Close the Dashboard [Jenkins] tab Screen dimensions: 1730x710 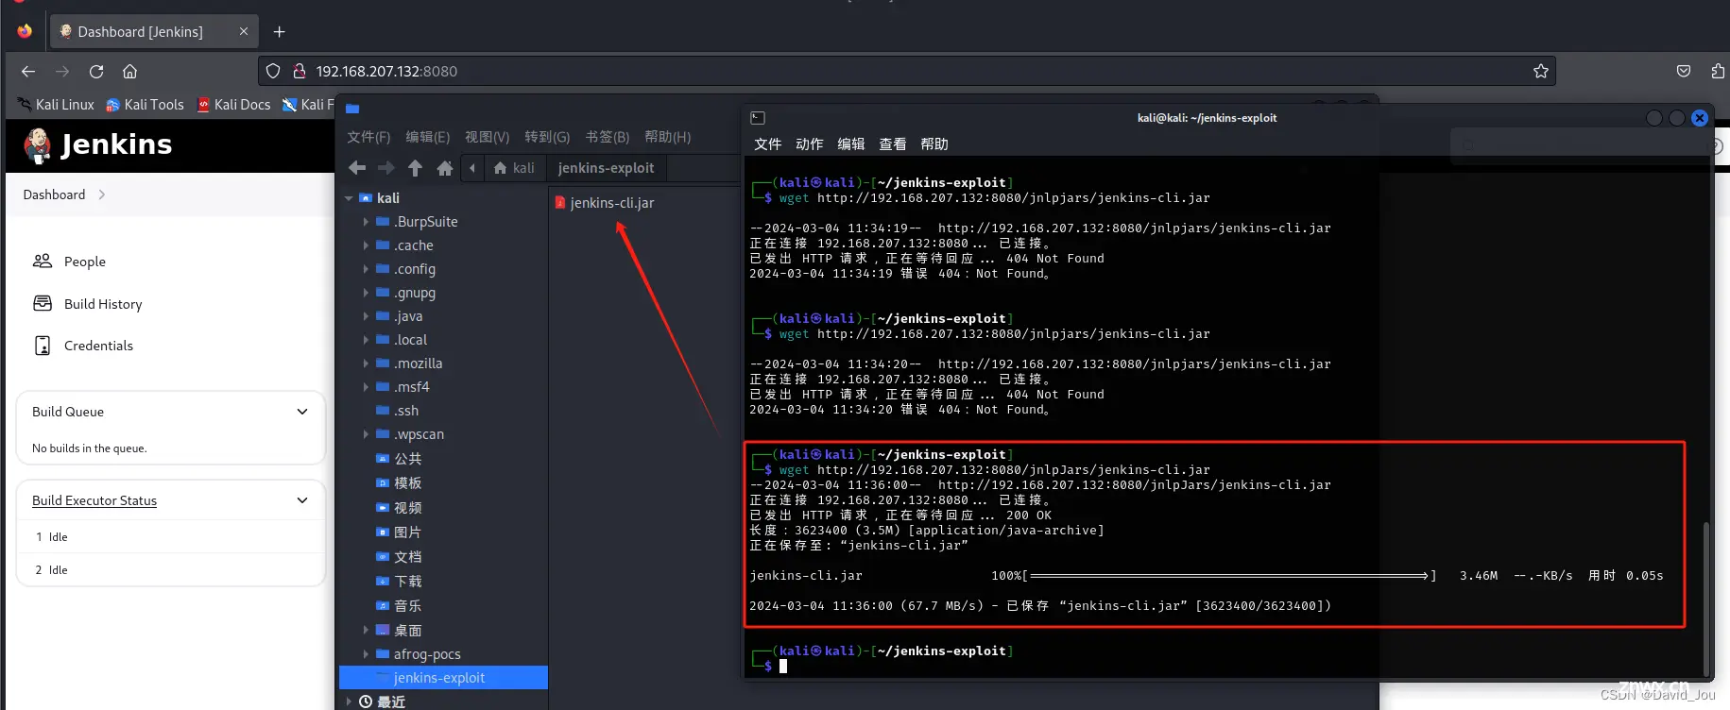point(244,31)
